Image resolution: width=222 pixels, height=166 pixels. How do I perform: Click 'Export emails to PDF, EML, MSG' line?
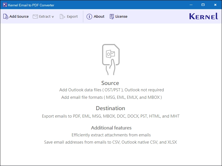pyautogui.click(x=111, y=116)
